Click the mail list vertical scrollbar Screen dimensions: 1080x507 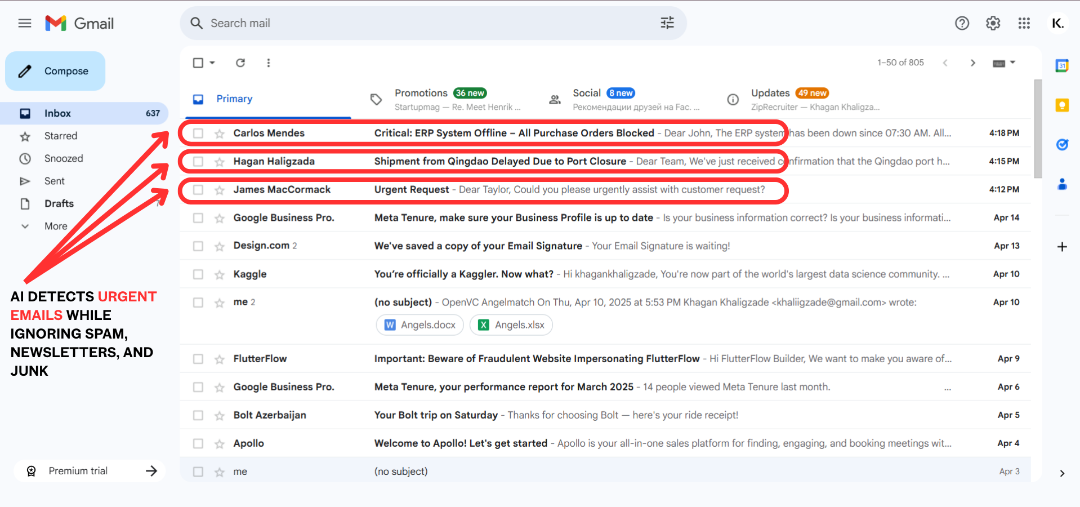[1038, 129]
